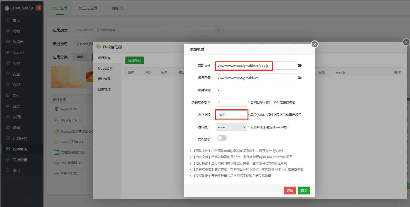This screenshot has width=410, height=207.
Task: Trigger the app search magnifier
Action: (218, 30)
